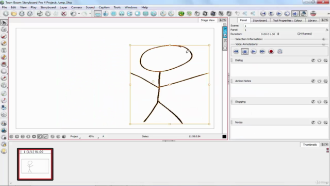Toggle the Sound speaker icon in toolbar

[295, 14]
